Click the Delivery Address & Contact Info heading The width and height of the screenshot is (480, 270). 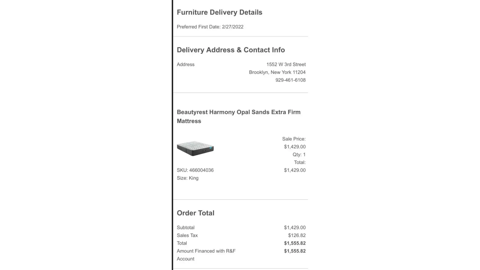click(x=231, y=50)
